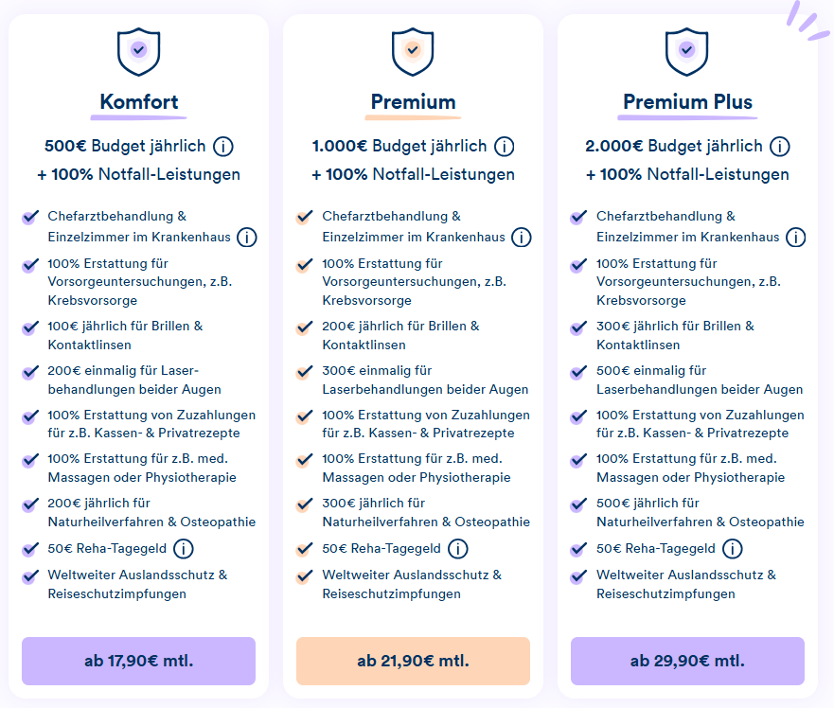Show Einzelzimmer im Krankenhaus info in Premium Plus
This screenshot has width=834, height=708.
point(796,238)
